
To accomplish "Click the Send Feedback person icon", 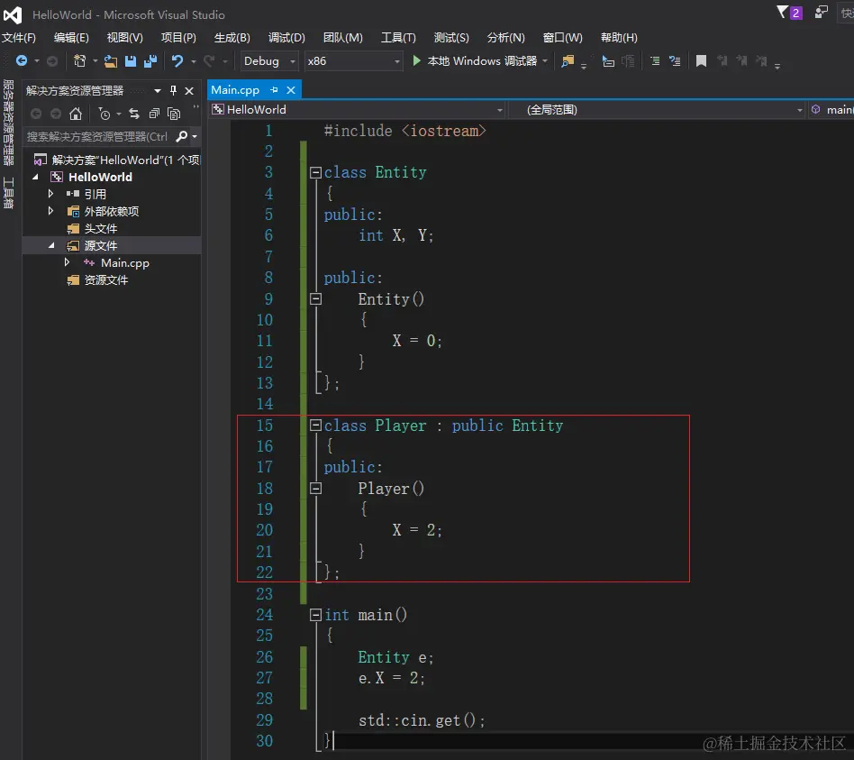I will [821, 12].
